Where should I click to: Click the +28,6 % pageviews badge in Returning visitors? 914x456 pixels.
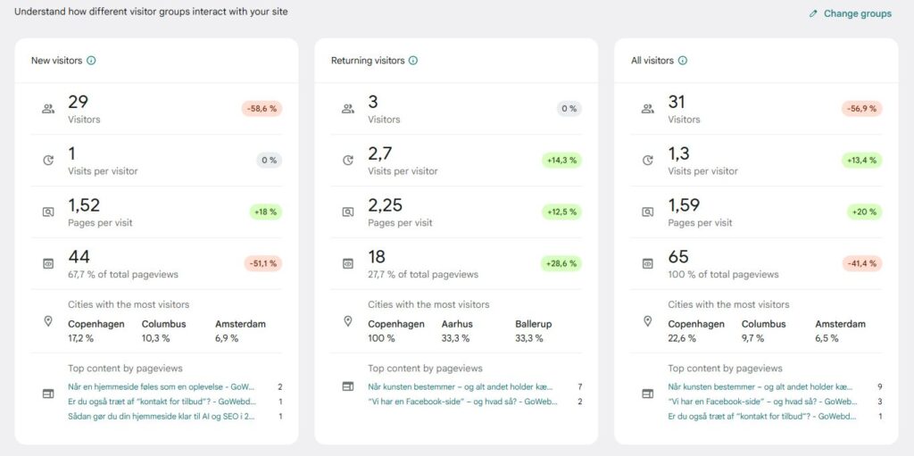tap(561, 264)
